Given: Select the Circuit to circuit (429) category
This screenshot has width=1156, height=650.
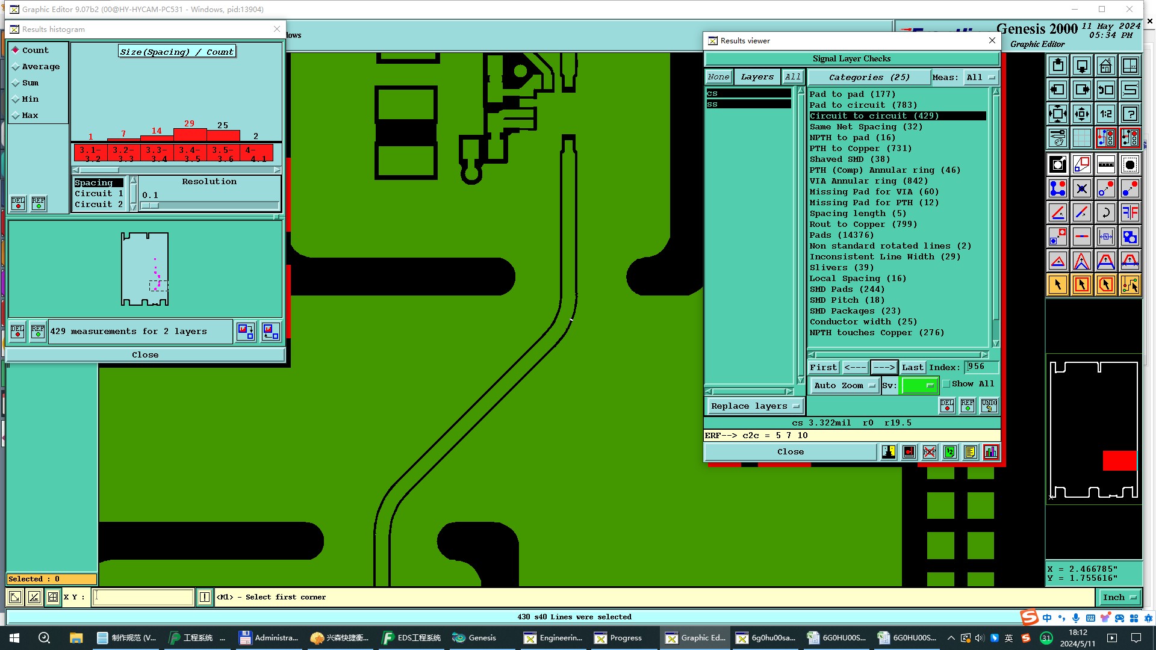Looking at the screenshot, I should tap(897, 116).
